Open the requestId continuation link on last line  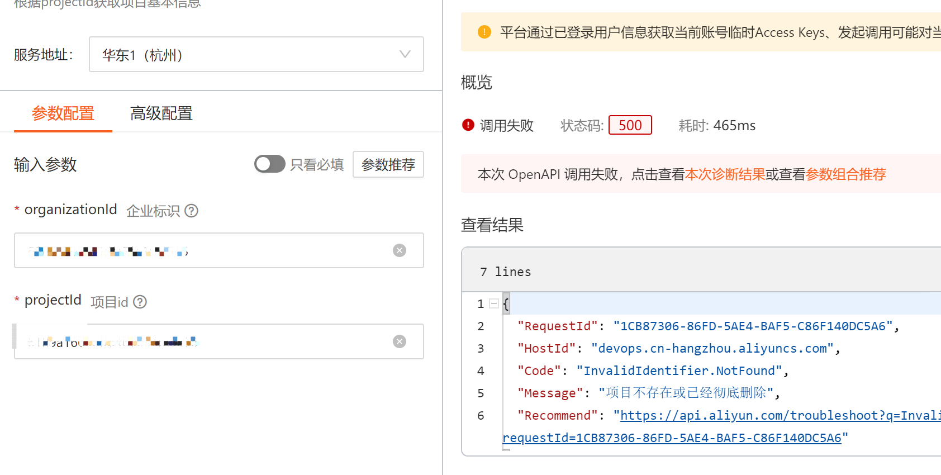point(672,438)
